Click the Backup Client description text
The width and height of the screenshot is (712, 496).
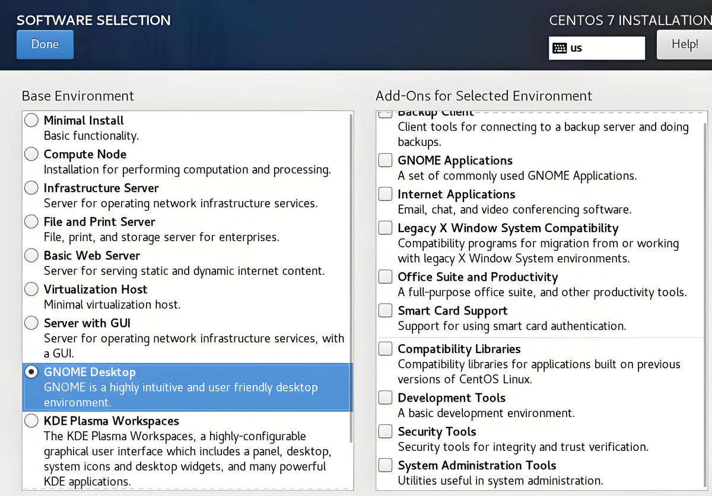[543, 135]
